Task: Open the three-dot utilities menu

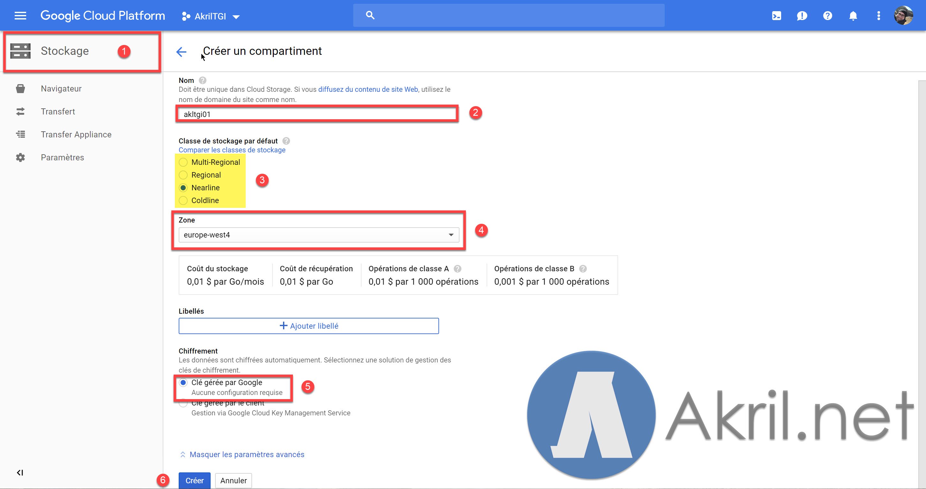Action: coord(878,16)
